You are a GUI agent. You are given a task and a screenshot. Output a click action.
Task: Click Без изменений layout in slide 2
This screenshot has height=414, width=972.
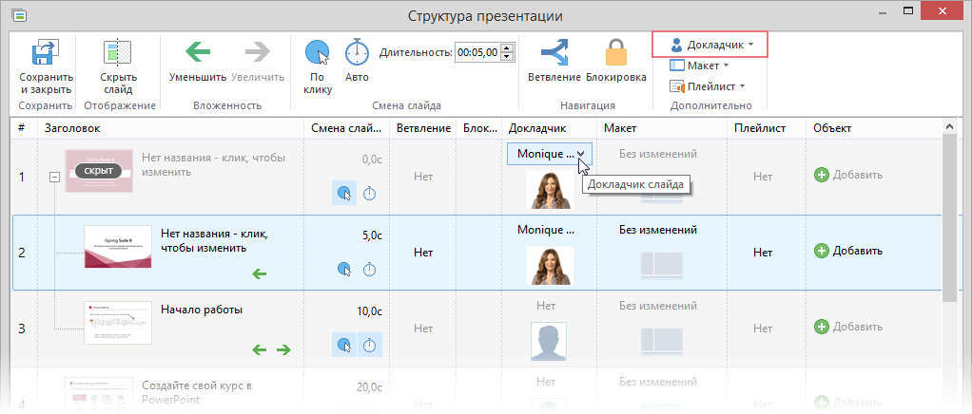(x=658, y=230)
